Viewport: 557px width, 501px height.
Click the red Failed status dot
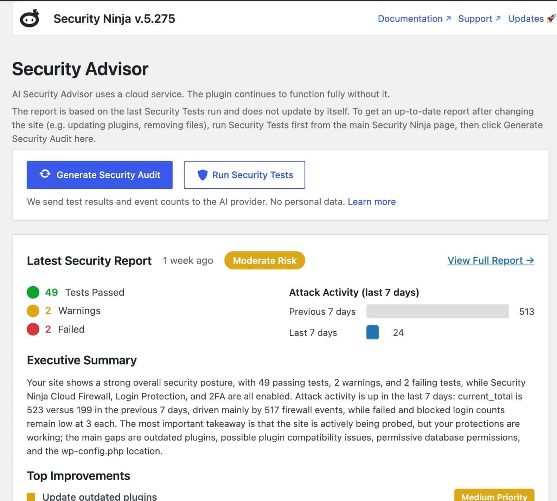33,330
